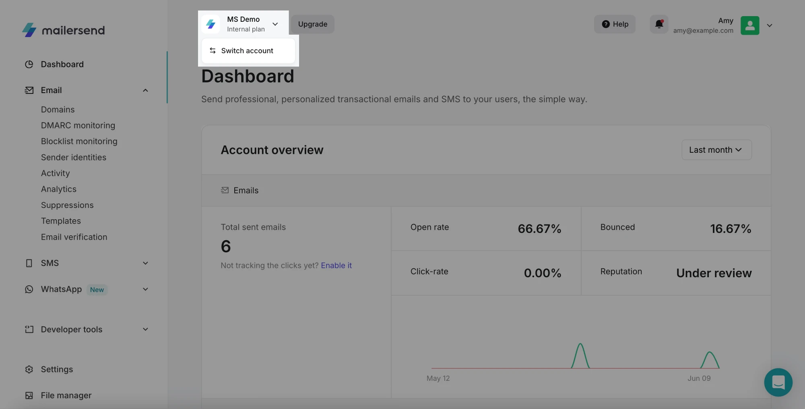Click the 16.67% bounced value
The height and width of the screenshot is (409, 805).
click(x=731, y=229)
